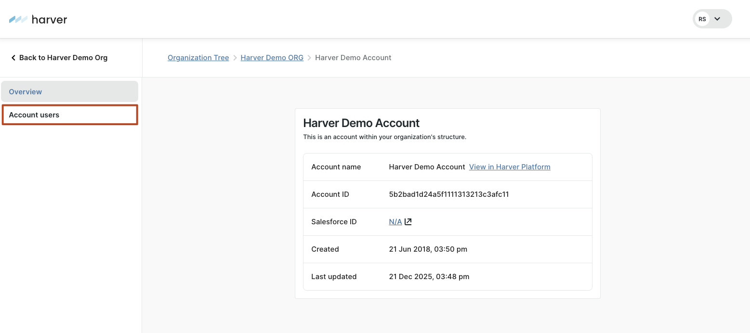Image resolution: width=750 pixels, height=333 pixels.
Task: Follow the View in Harver Platform link
Action: pyautogui.click(x=510, y=167)
